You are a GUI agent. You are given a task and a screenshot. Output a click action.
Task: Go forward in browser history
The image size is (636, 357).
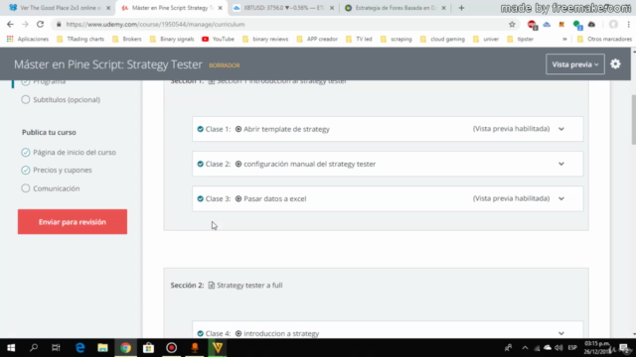tap(25, 24)
